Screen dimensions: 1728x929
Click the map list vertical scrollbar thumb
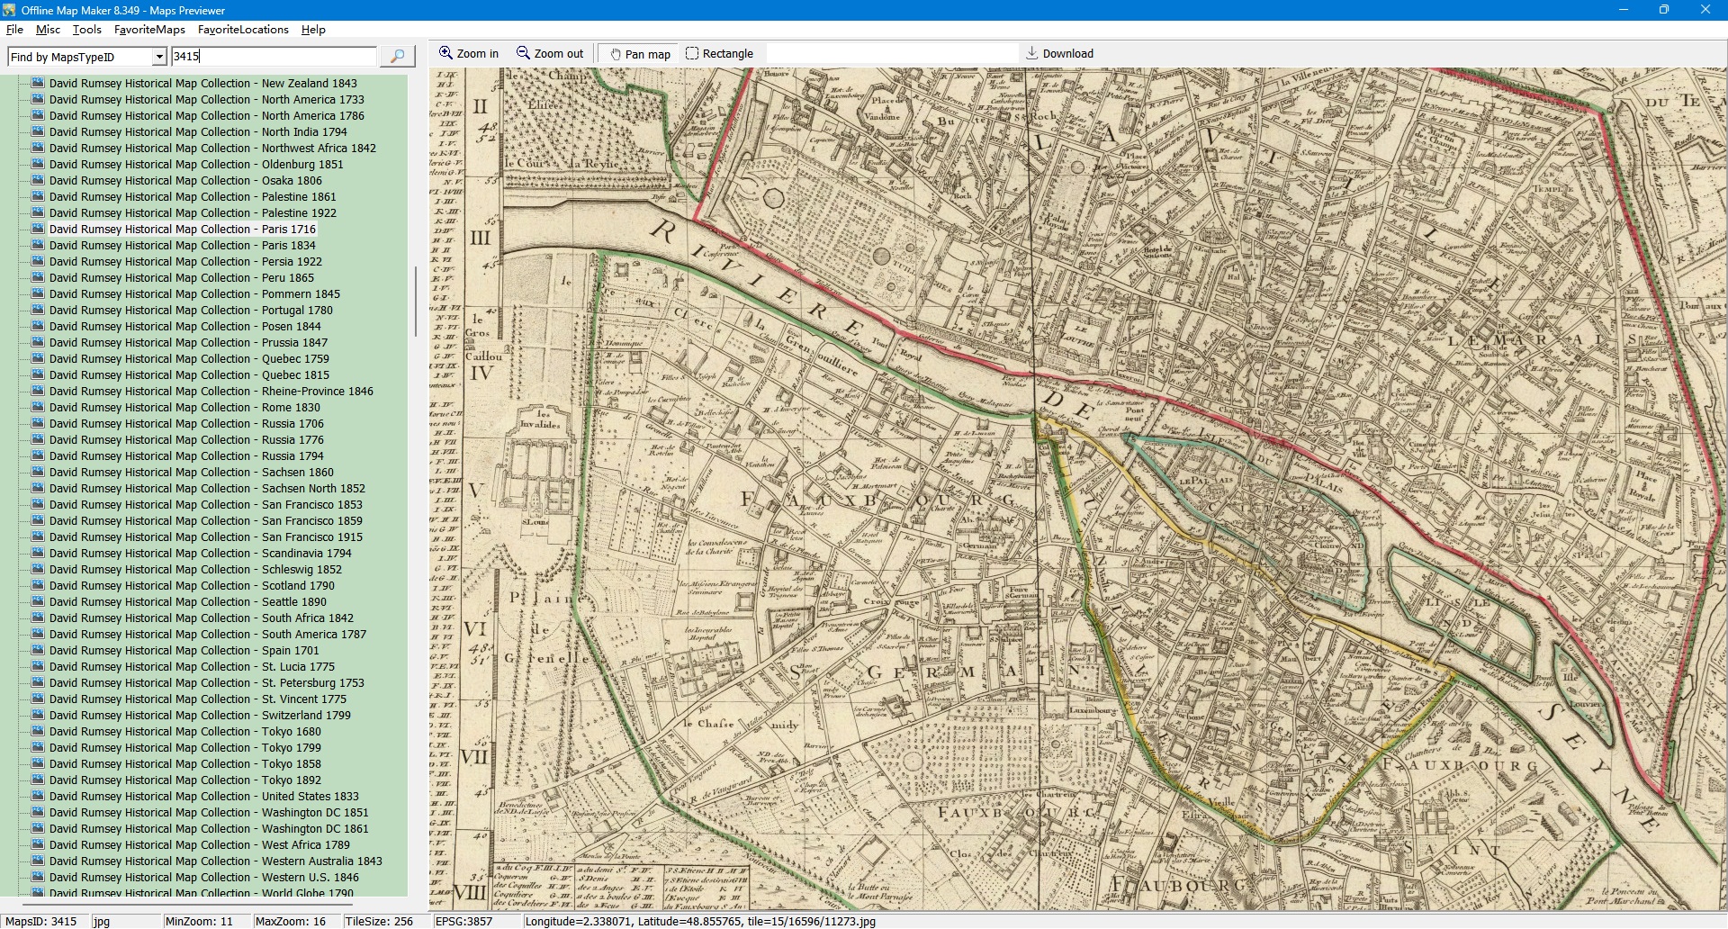[x=415, y=302]
